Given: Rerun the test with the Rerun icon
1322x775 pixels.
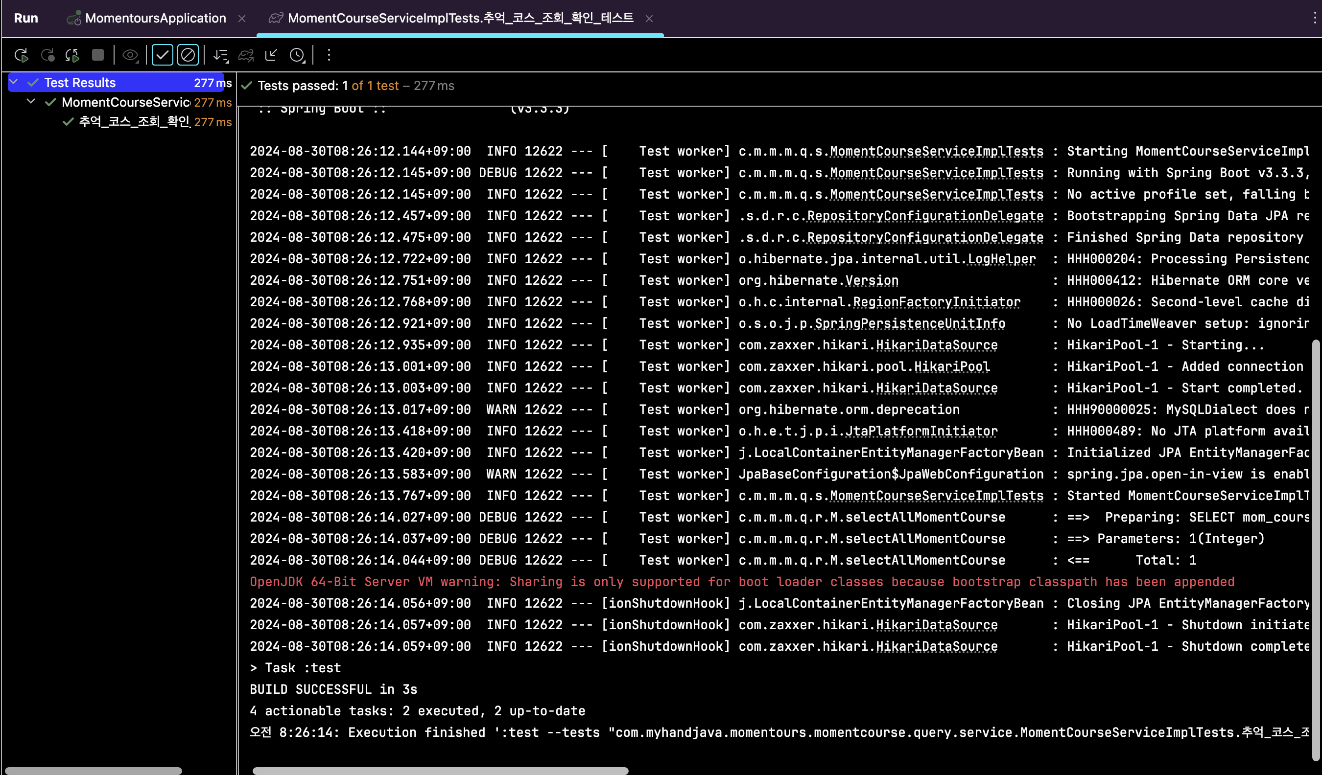Looking at the screenshot, I should 22,55.
